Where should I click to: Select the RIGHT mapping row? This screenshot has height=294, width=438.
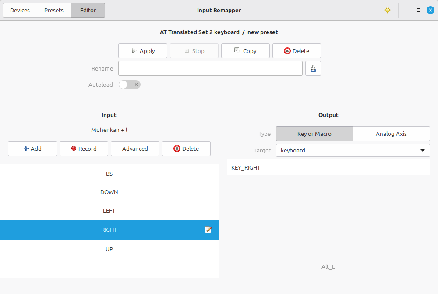[x=109, y=230]
